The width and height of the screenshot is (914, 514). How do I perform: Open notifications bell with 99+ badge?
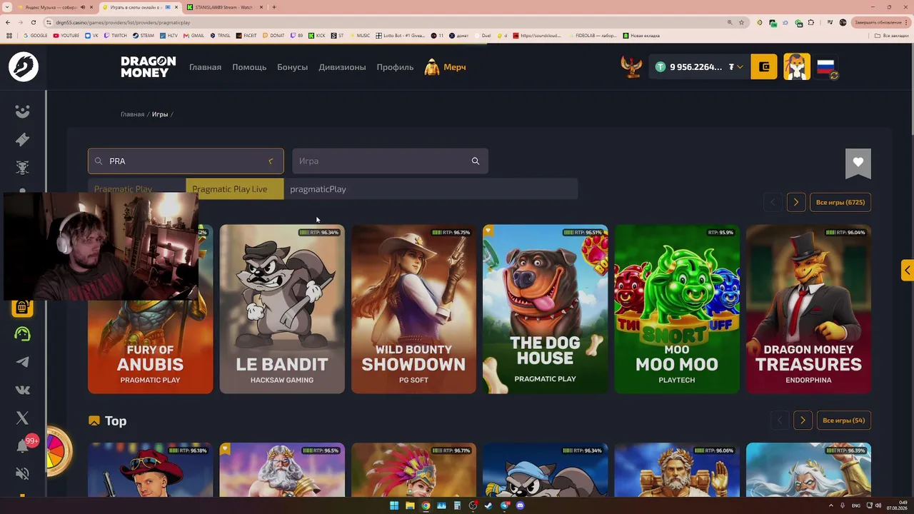(x=23, y=446)
